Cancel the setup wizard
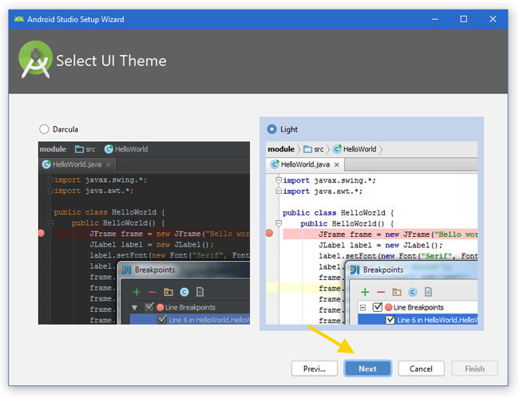Viewport: 519px width, 398px height. coord(421,368)
